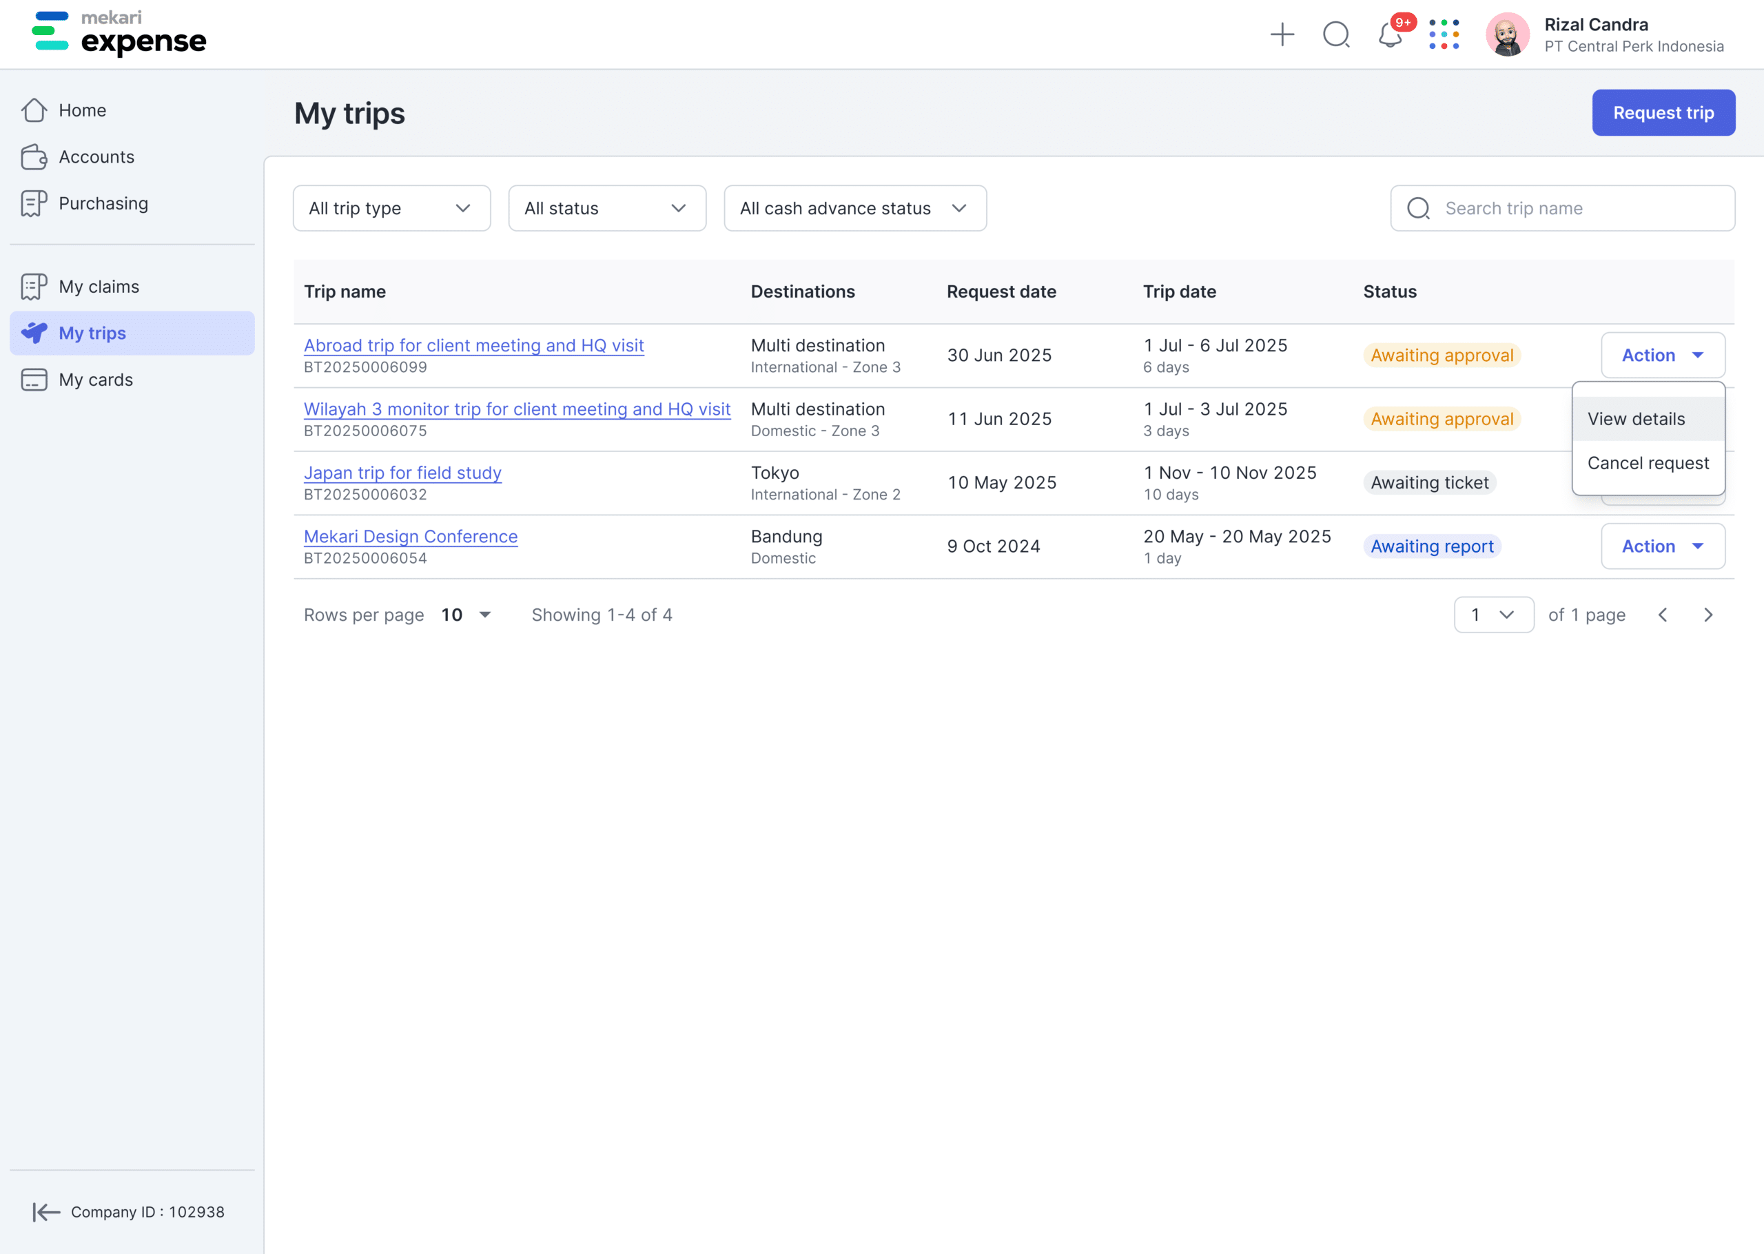This screenshot has width=1764, height=1254.
Task: Change the Rows per page value
Action: [466, 615]
